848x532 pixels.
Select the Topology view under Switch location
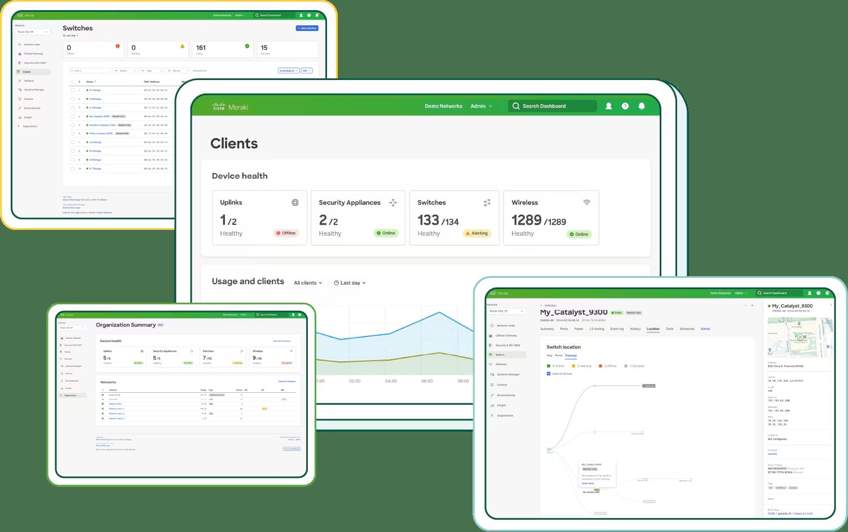tap(571, 356)
